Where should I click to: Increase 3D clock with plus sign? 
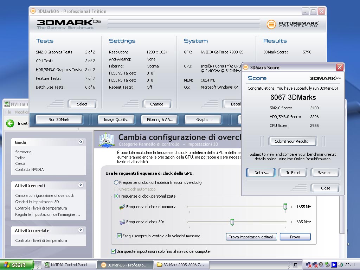pyautogui.click(x=291, y=222)
